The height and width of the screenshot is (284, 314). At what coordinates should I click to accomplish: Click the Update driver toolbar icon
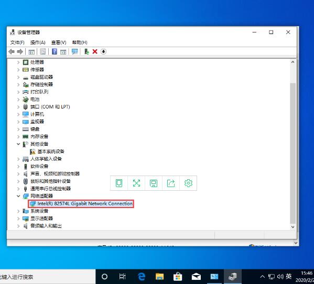point(86,52)
